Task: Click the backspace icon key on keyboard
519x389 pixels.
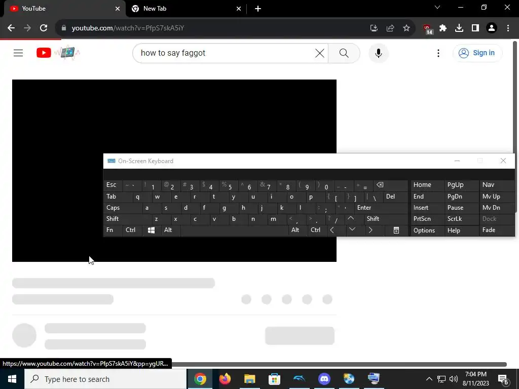Action: point(390,185)
